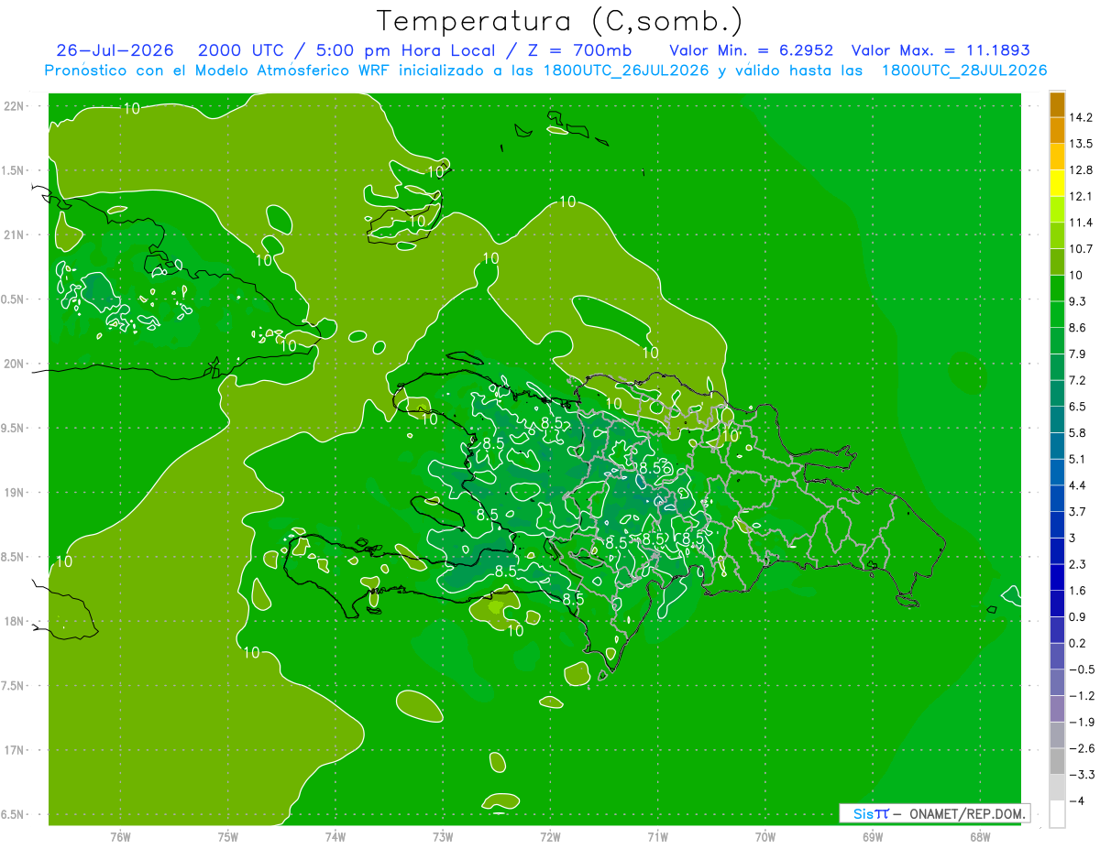Pick the legend swatch above 14.2
The width and height of the screenshot is (1100, 849).
[1057, 104]
